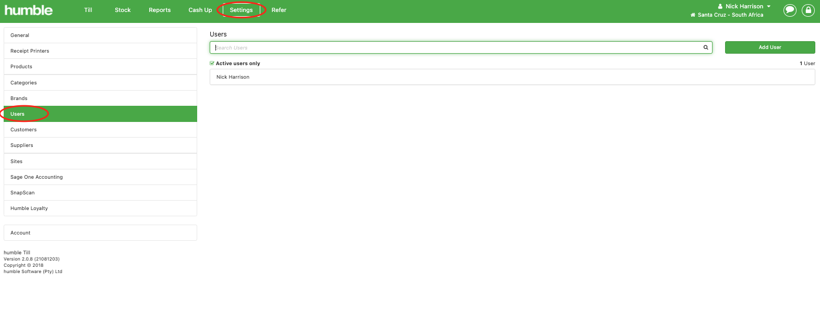Click the Version 2.0.8 text

pyautogui.click(x=31, y=259)
